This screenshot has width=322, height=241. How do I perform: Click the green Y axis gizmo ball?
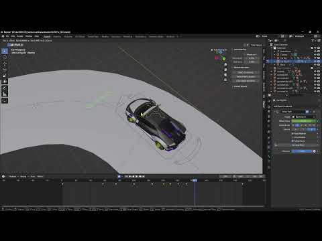click(224, 59)
